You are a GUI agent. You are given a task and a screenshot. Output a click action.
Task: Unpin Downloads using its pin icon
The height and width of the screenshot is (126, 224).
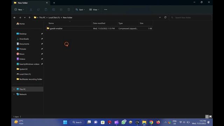coord(42,39)
